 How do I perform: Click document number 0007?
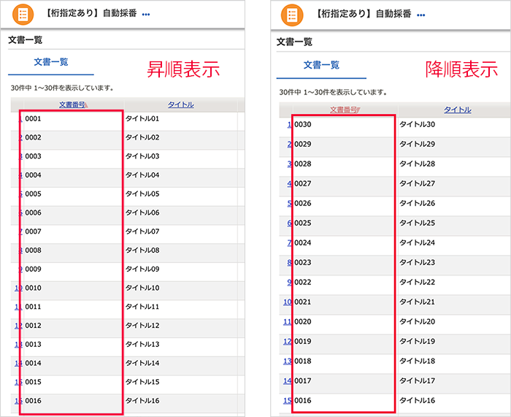coord(34,232)
